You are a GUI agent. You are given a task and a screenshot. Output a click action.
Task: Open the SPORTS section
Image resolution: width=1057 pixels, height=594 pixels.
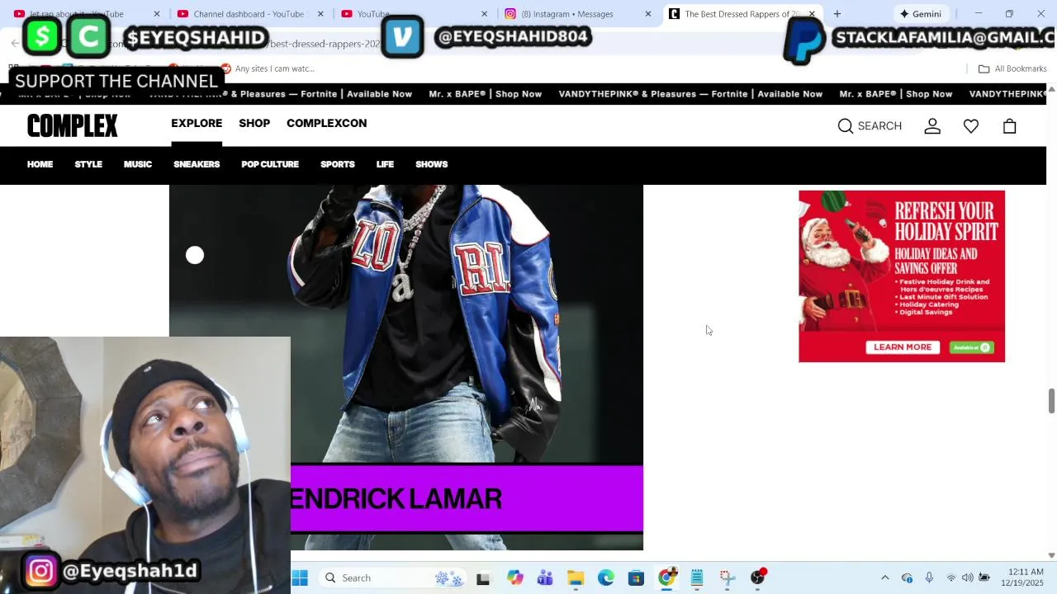(x=338, y=164)
